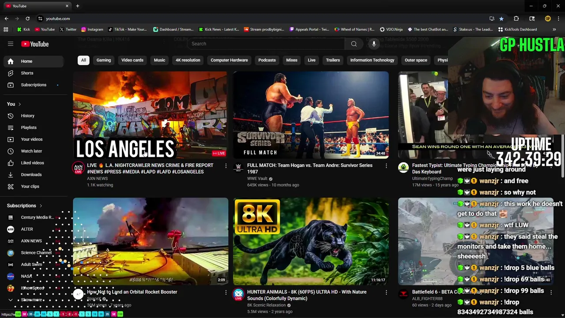Open the Instagram bookmark
The height and width of the screenshot is (318, 565).
point(92,30)
